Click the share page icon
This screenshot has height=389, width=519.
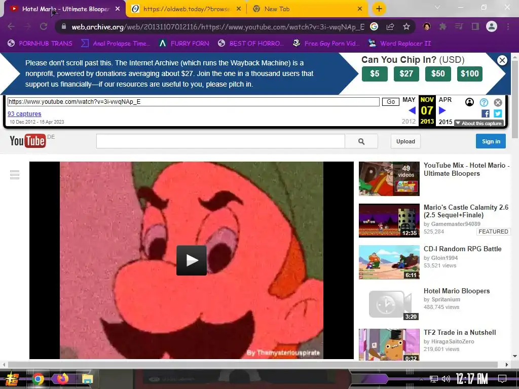pyautogui.click(x=390, y=26)
